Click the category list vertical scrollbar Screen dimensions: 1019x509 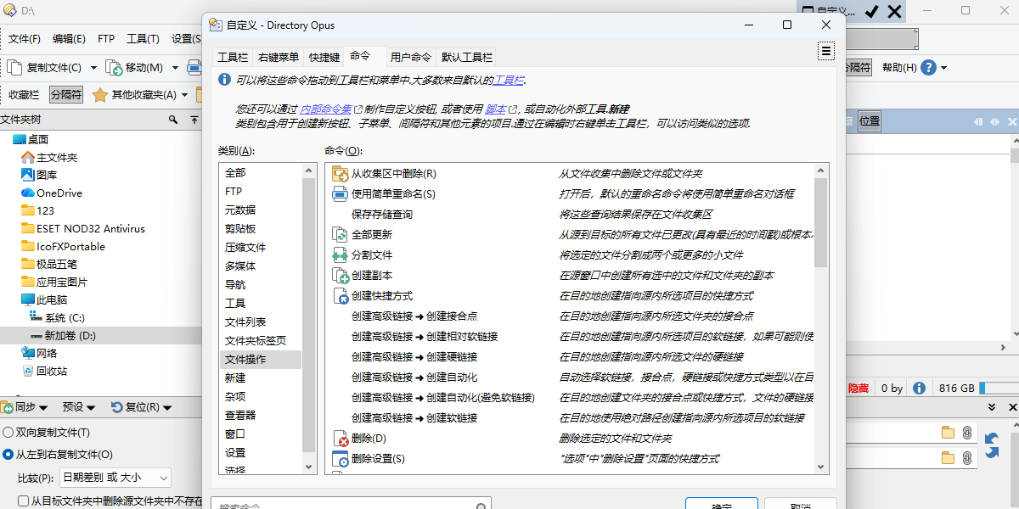click(x=309, y=319)
